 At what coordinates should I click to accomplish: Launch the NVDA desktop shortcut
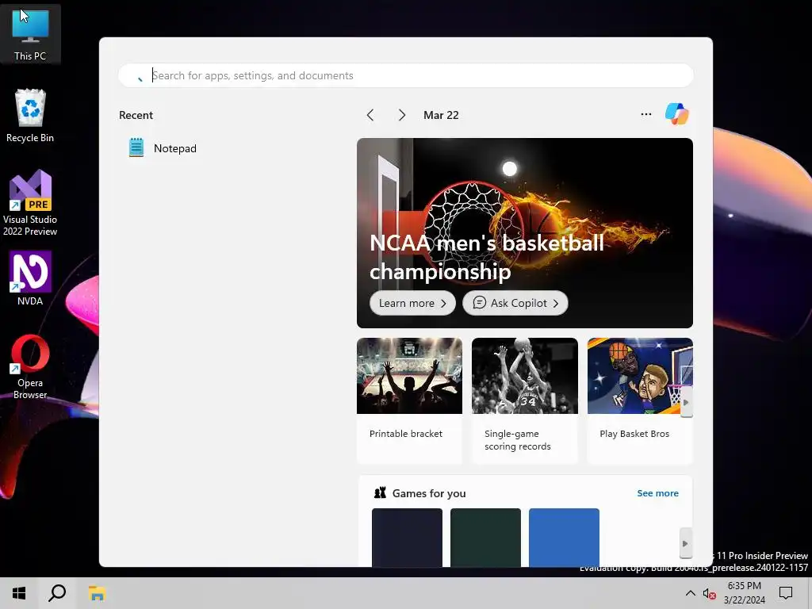click(x=30, y=278)
